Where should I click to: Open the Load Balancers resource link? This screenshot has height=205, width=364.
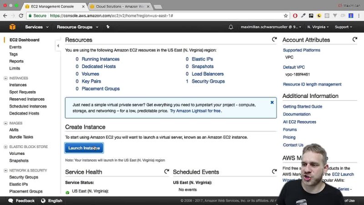click(x=207, y=74)
